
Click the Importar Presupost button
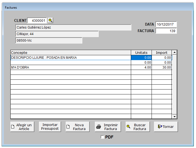[x=50, y=127]
